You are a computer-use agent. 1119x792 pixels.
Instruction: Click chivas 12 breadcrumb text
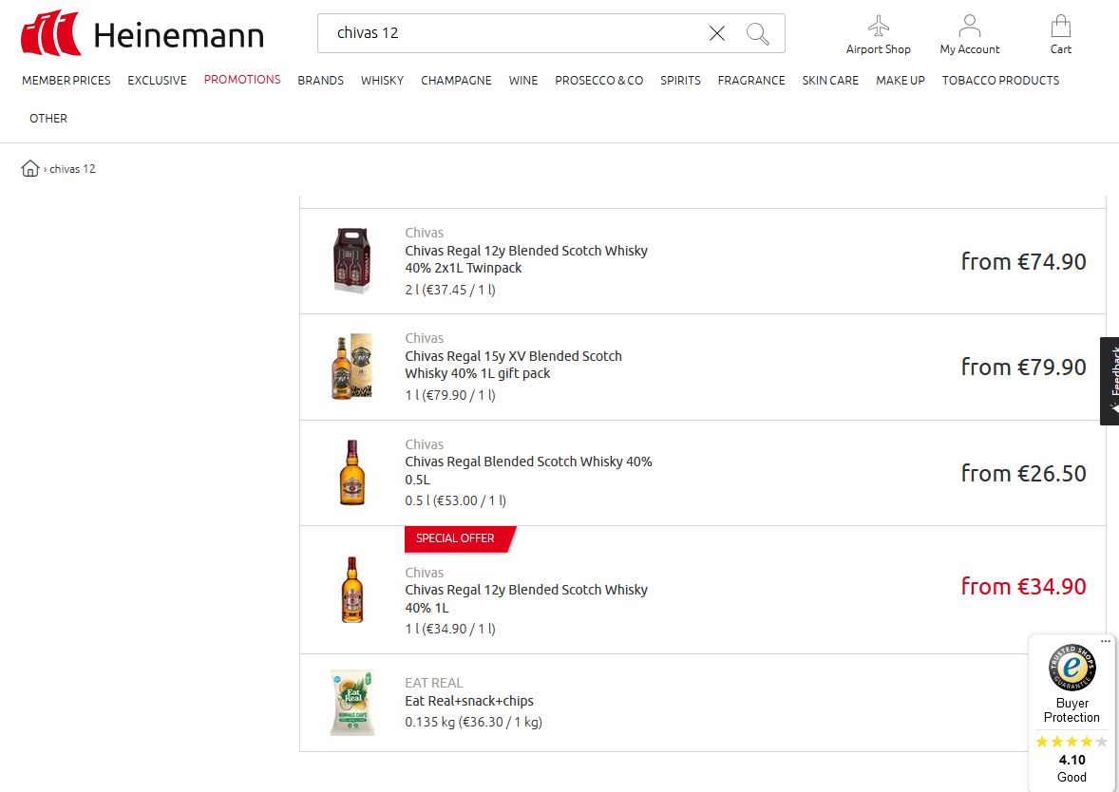72,169
